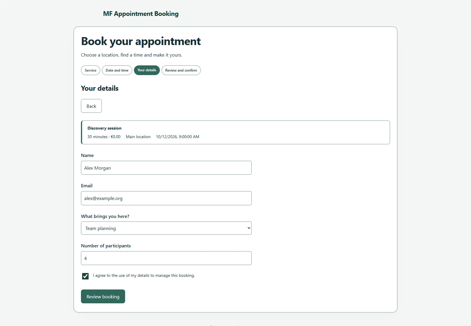Click the chevron arrow on Team planning select

point(249,228)
